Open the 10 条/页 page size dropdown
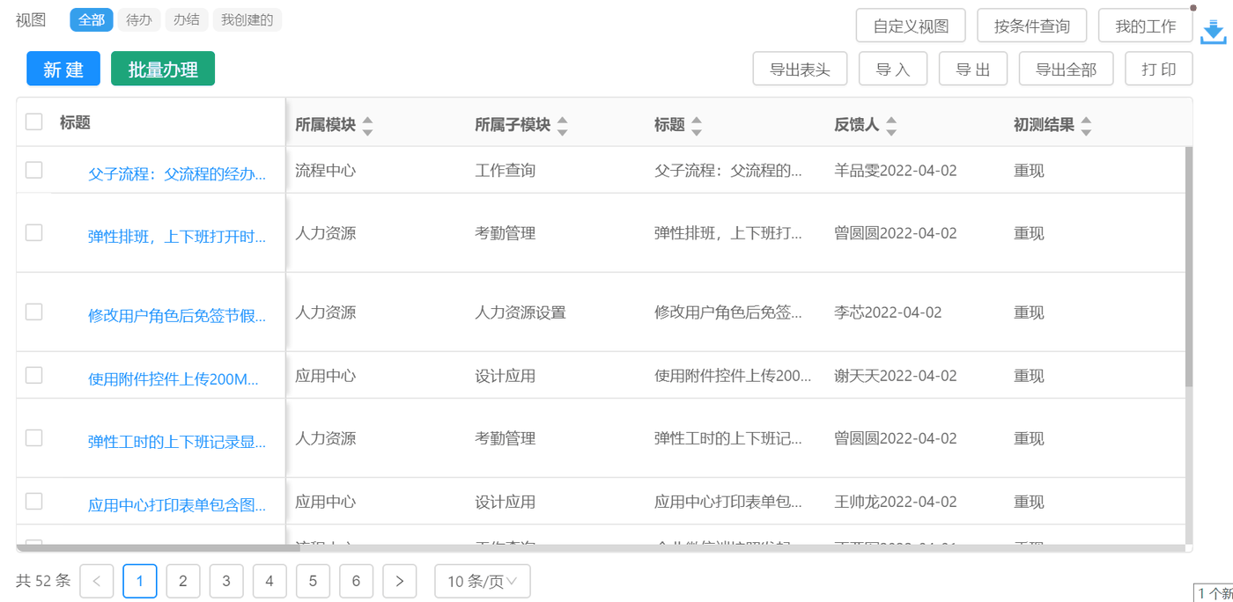1233x602 pixels. click(x=483, y=581)
